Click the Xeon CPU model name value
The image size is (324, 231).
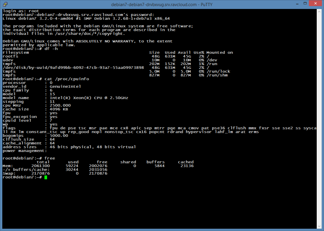[89, 98]
